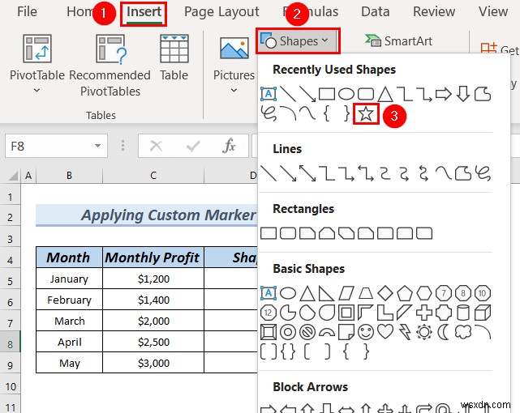The height and width of the screenshot is (413, 520).
Task: Open the Name Box dropdown arrow
Action: 97,146
